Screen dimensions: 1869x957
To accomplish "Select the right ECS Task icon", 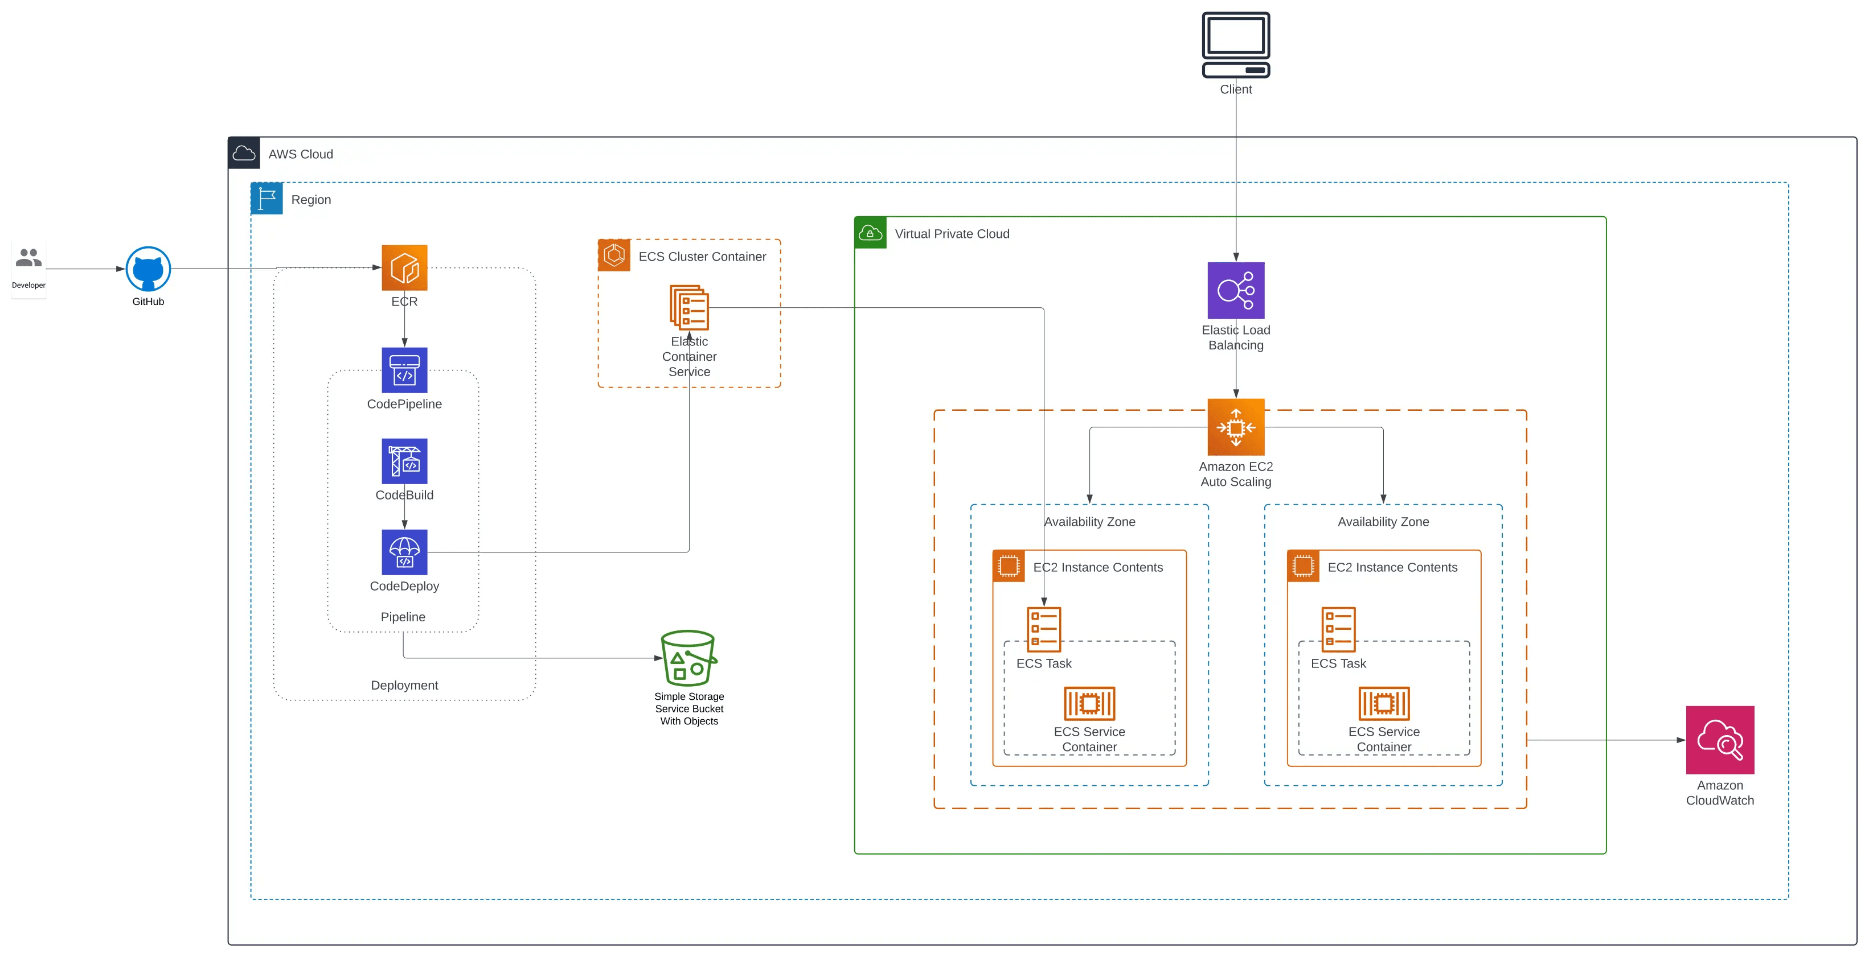I will pyautogui.click(x=1339, y=629).
